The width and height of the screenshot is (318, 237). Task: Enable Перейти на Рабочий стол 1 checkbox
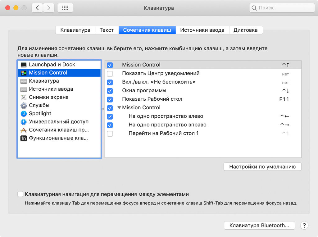(110, 134)
